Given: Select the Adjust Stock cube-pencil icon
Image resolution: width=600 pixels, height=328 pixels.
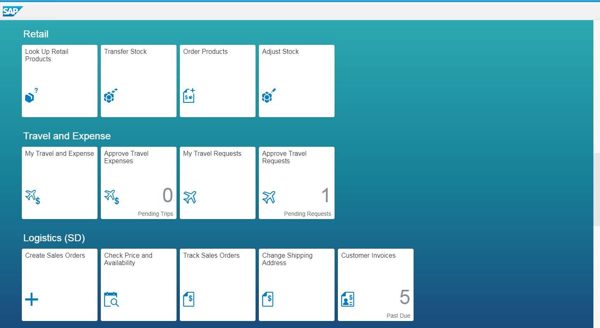Looking at the screenshot, I should click(x=269, y=95).
